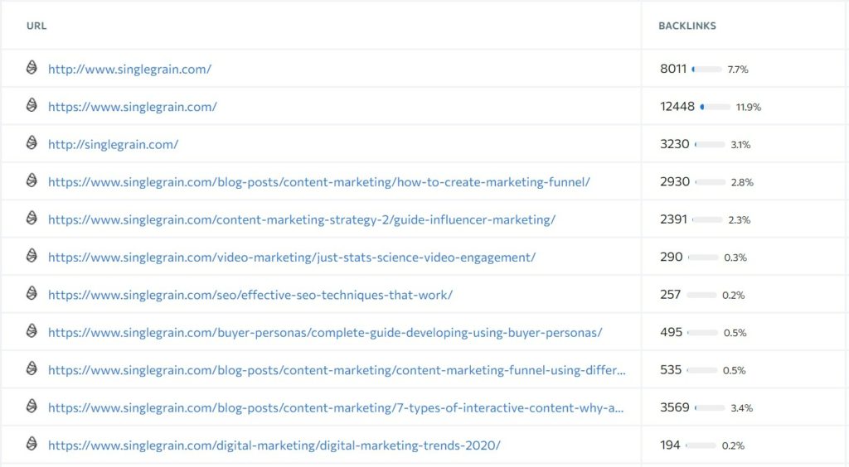
Task: Open the just-stats-science-video-engagement link
Action: click(292, 258)
